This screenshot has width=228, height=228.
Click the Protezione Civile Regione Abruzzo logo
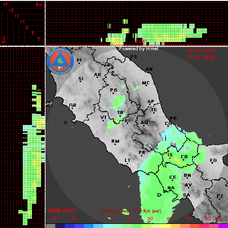(x=60, y=61)
